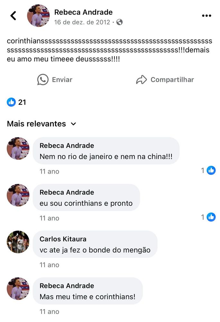220x322 pixels.
Task: Click '11 ano' timestamp under Carlos Kitaura comment
Action: point(50,265)
